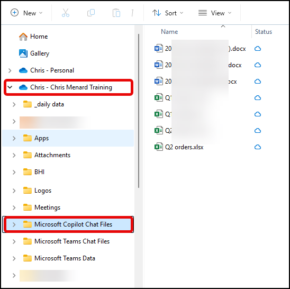Screen dimensions: 290x289
Task: Click folder icon next to Attachments
Action: tap(28, 155)
